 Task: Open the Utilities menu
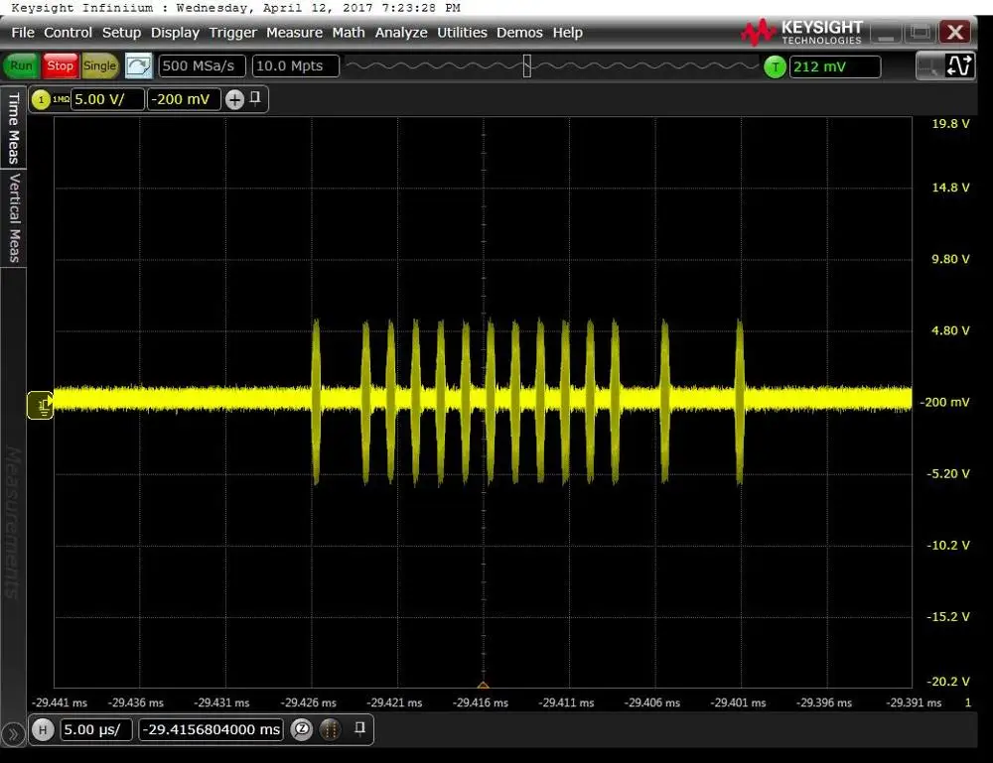462,33
